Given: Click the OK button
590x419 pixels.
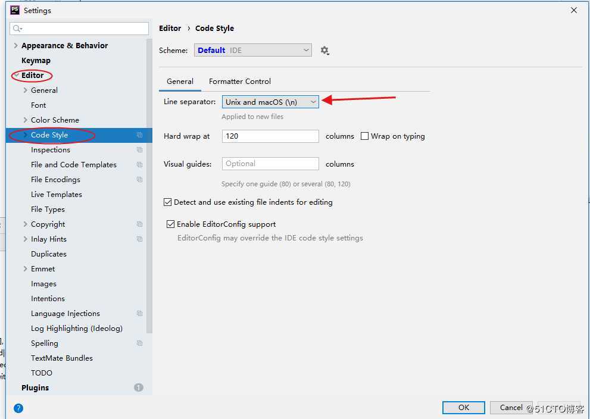Looking at the screenshot, I should click(464, 407).
